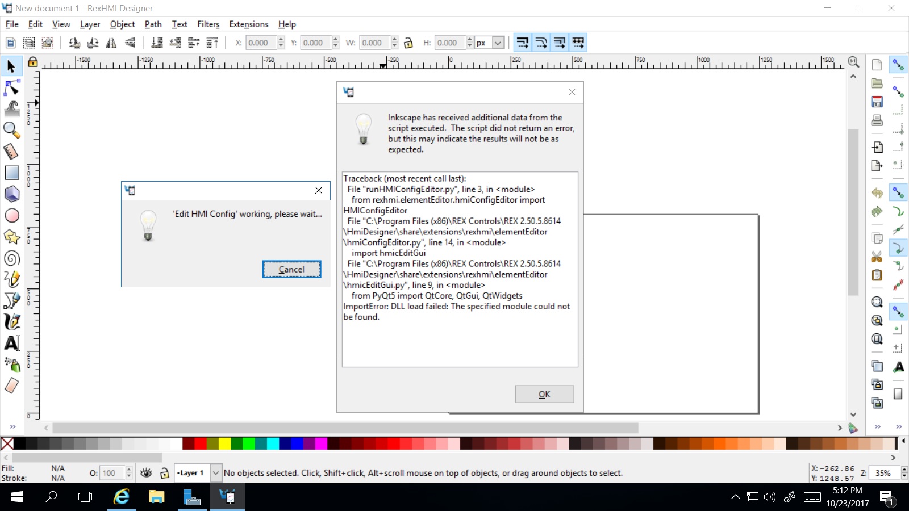Raise selection to top icon
909x511 pixels.
pyautogui.click(x=212, y=43)
